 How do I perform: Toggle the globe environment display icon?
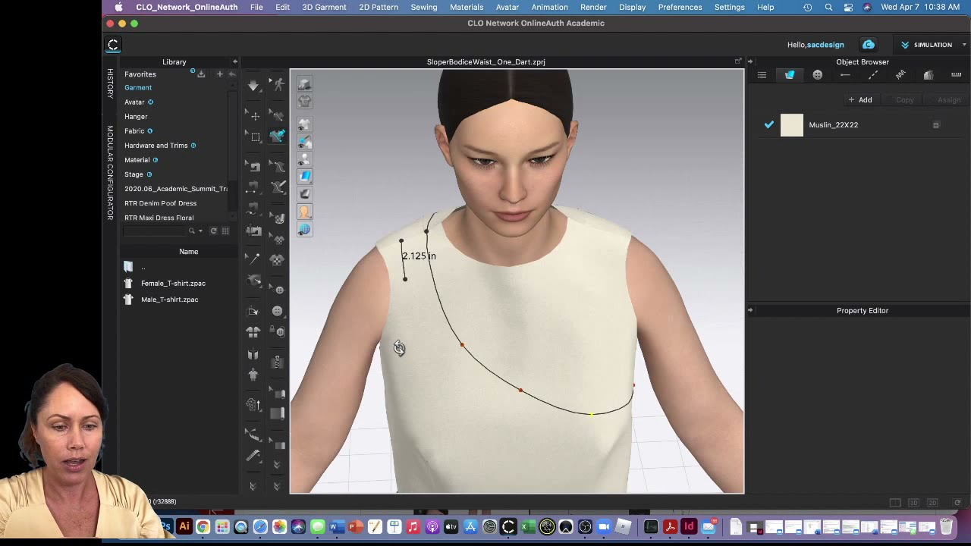[304, 229]
